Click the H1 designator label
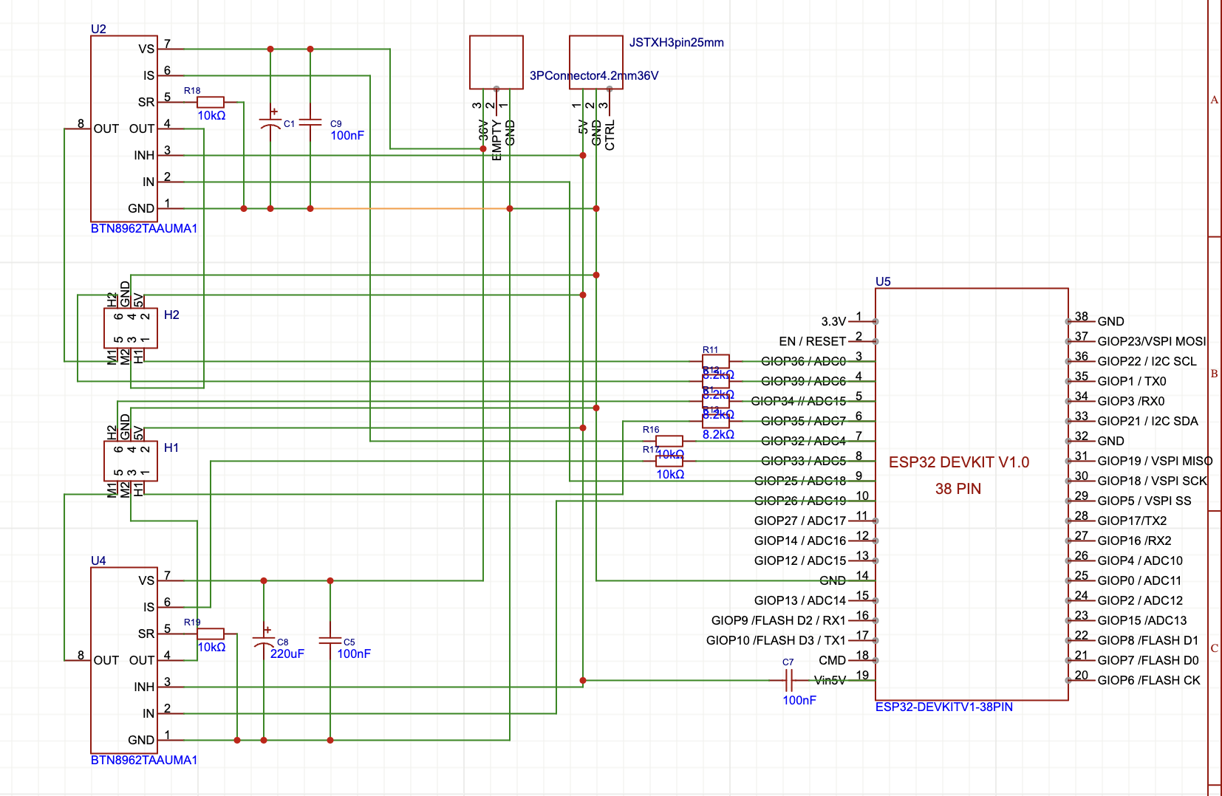 click(x=171, y=447)
